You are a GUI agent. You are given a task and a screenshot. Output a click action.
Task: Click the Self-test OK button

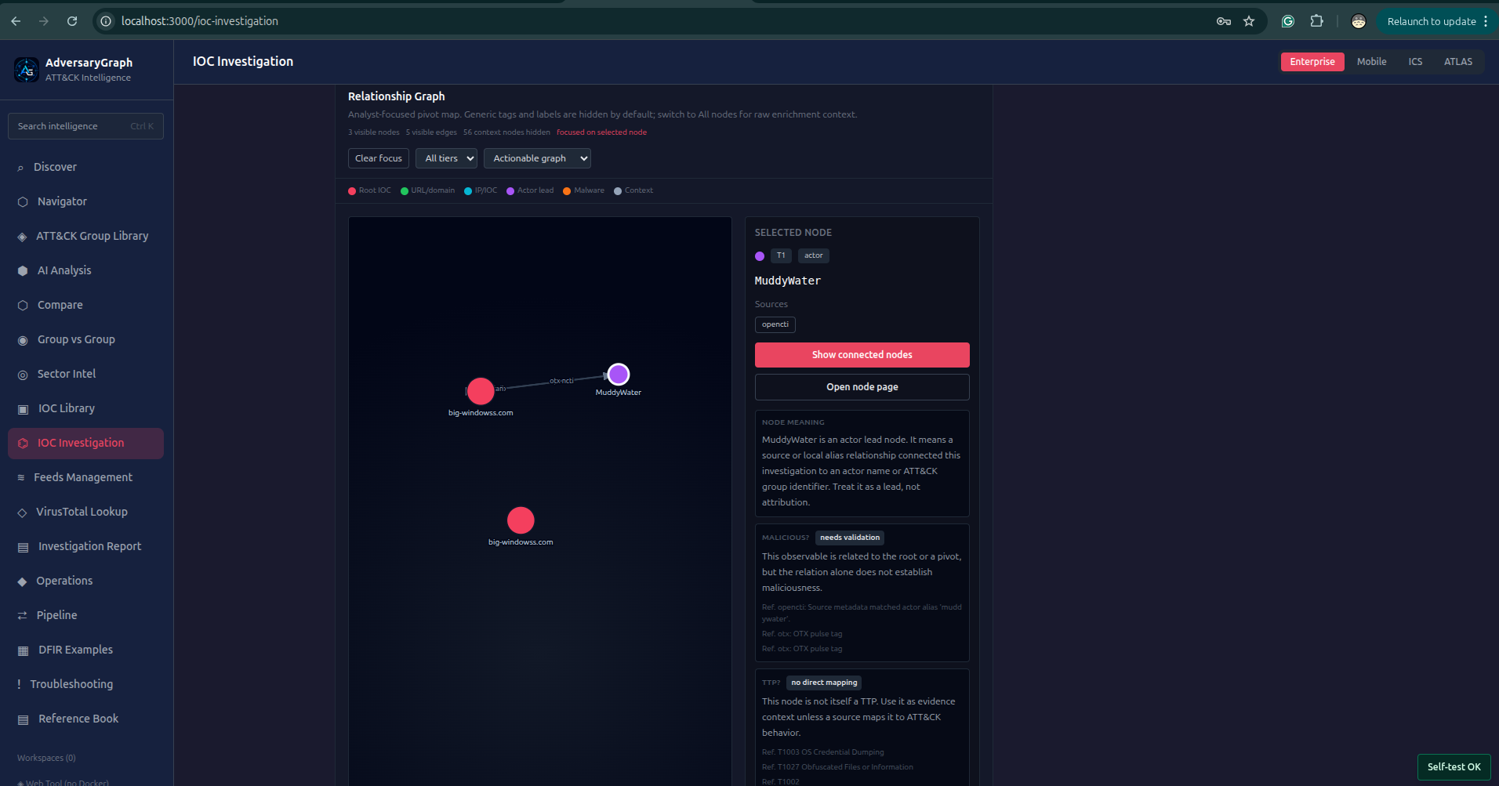click(1454, 767)
